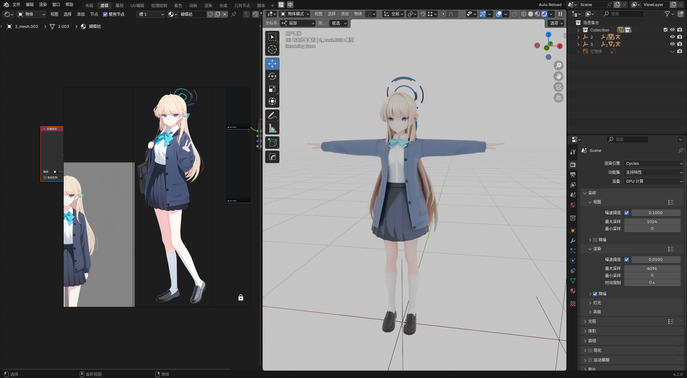Image resolution: width=687 pixels, height=378 pixels.
Task: Activate the Annotate pencil tool
Action: click(272, 116)
